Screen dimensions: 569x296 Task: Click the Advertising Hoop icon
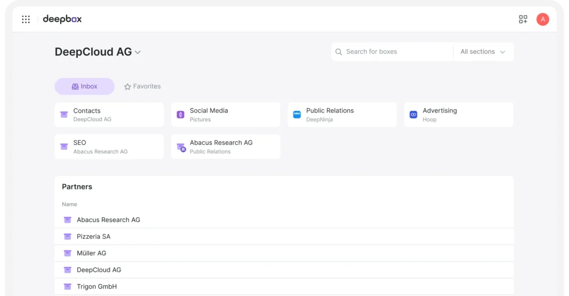(413, 115)
